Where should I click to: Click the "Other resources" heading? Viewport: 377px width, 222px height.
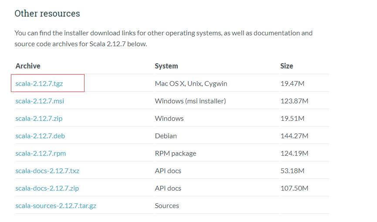tap(47, 14)
